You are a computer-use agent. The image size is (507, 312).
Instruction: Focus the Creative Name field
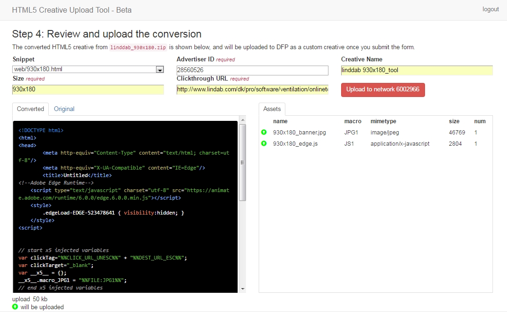coord(417,70)
